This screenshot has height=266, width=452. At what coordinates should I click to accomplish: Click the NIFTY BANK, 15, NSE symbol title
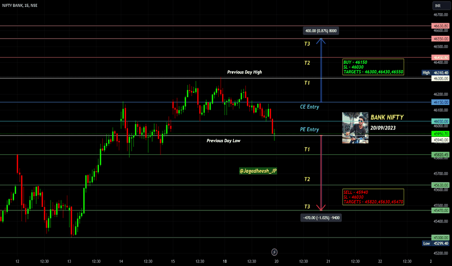pos(19,5)
